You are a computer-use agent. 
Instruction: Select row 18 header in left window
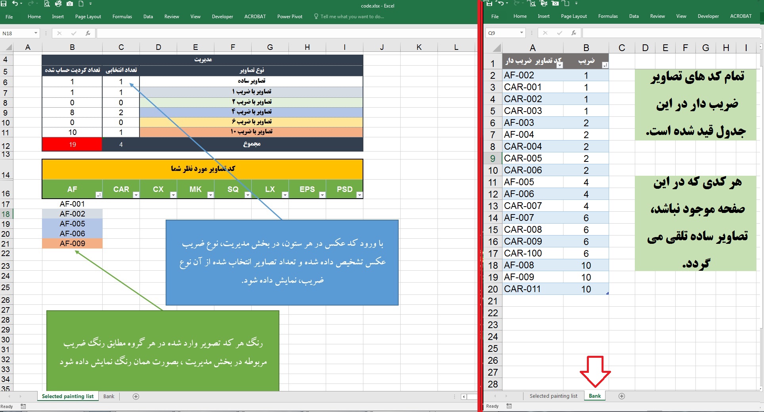(6, 214)
